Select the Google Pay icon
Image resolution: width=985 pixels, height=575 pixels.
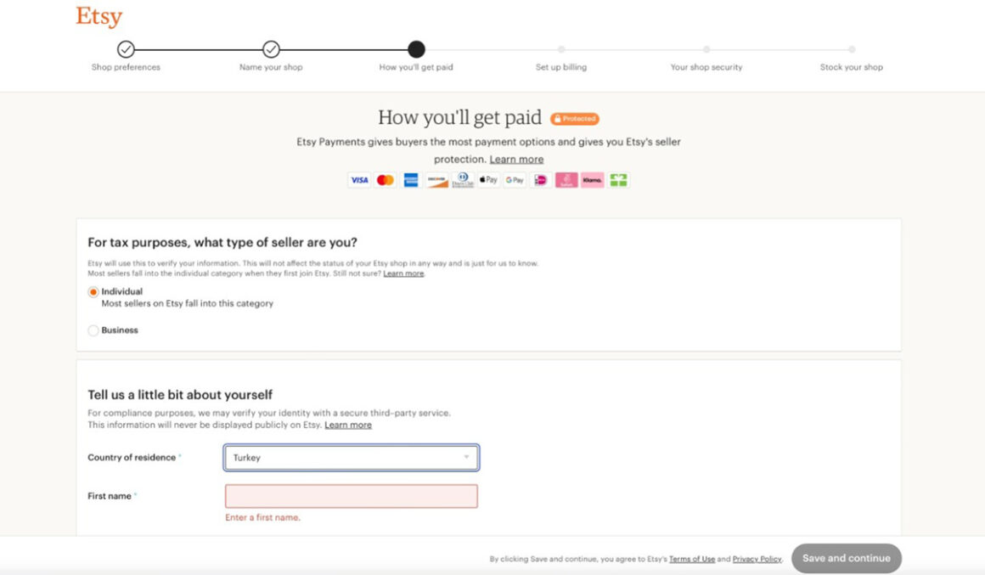514,179
